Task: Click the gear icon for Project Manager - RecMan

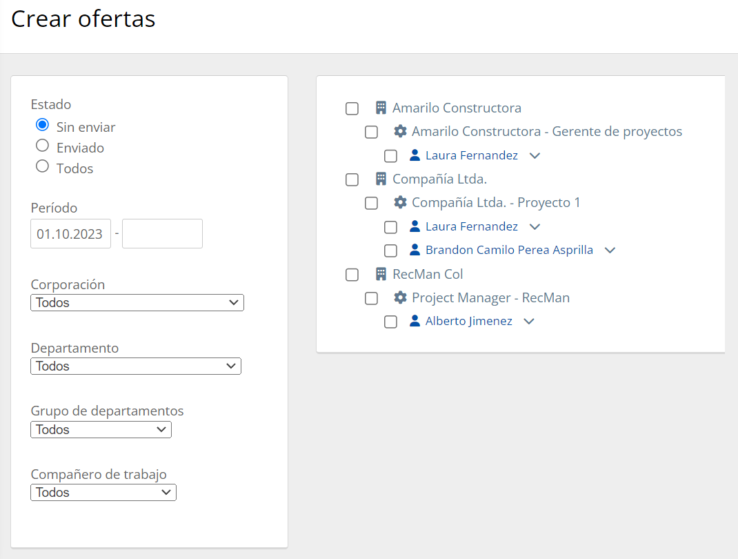Action: coord(400,298)
